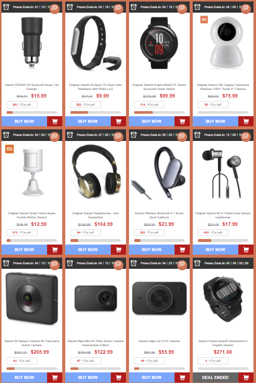The width and height of the screenshot is (256, 383).
Task: Open Mi Band 1S Heart Rate Wristband link
Action: 95,87
